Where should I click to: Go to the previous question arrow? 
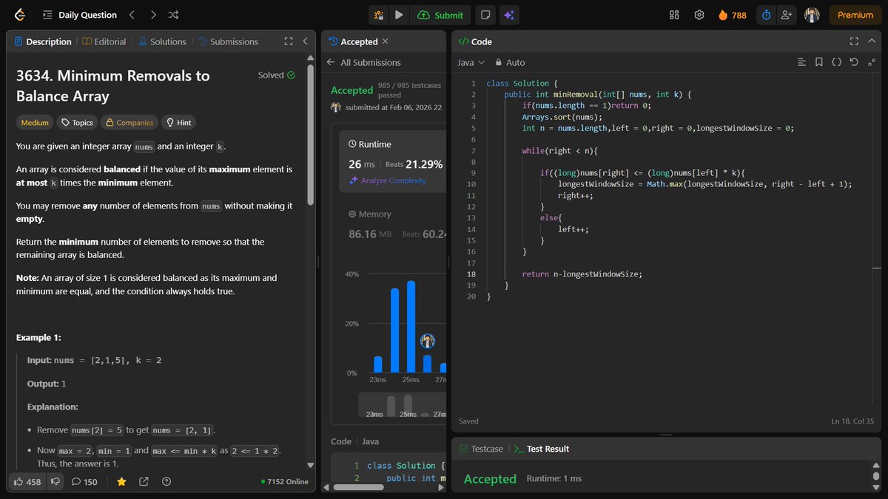click(x=132, y=15)
